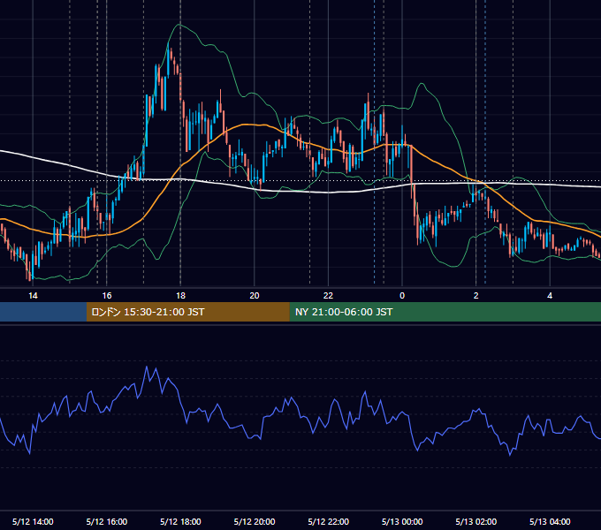
Task: Click the 5/13 04:00 time label
Action: (550, 521)
